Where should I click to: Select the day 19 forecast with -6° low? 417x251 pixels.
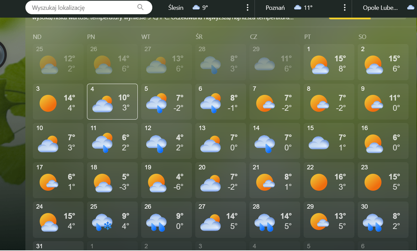click(x=166, y=181)
